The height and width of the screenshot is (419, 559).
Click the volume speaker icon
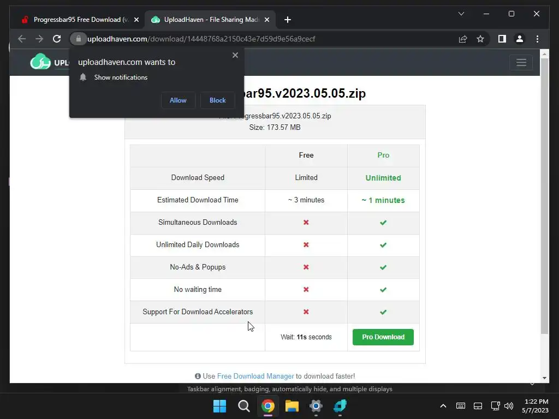[509, 406]
